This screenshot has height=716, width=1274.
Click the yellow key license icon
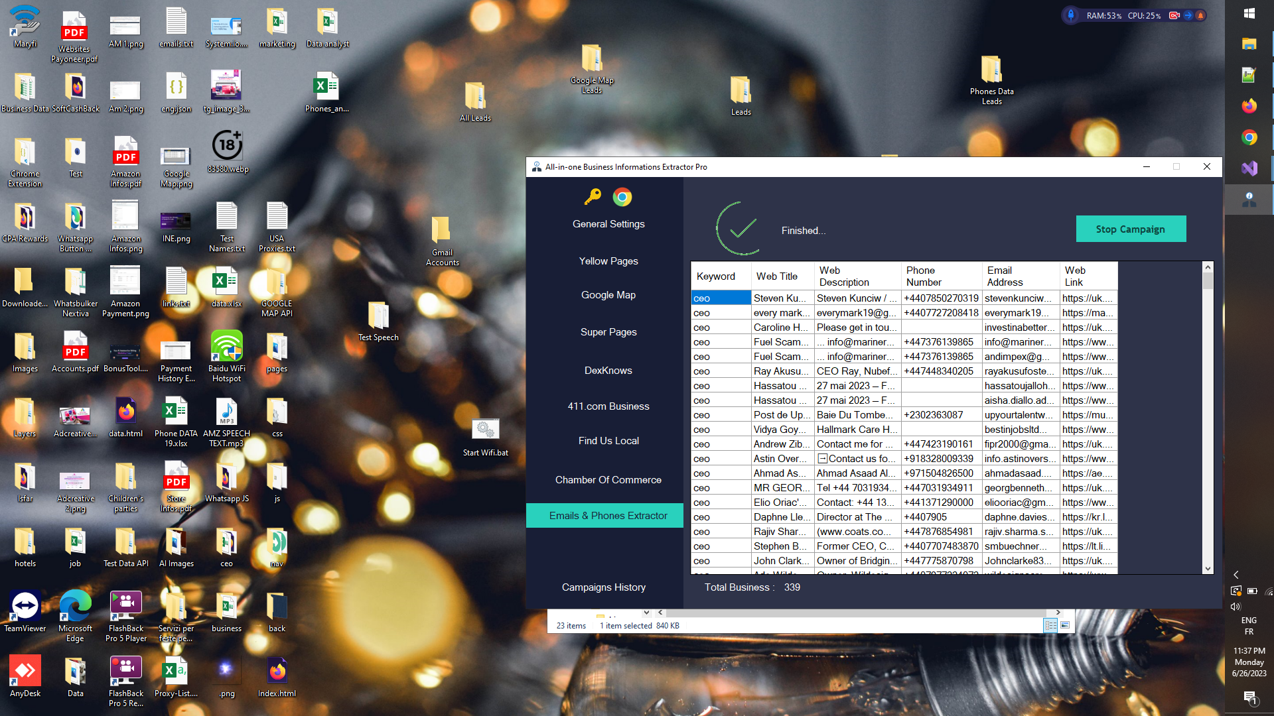point(593,196)
